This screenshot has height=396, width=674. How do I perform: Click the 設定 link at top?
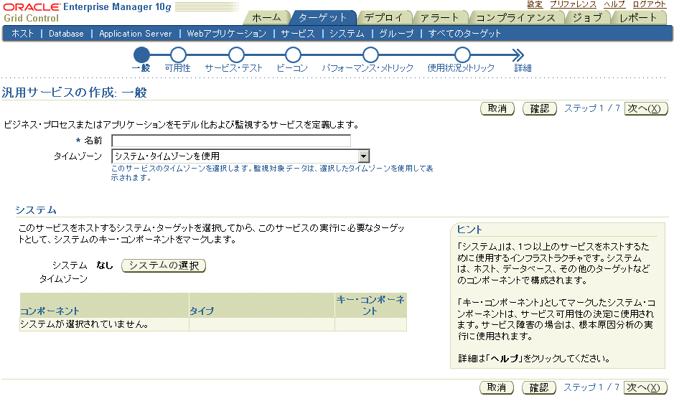[x=535, y=4]
